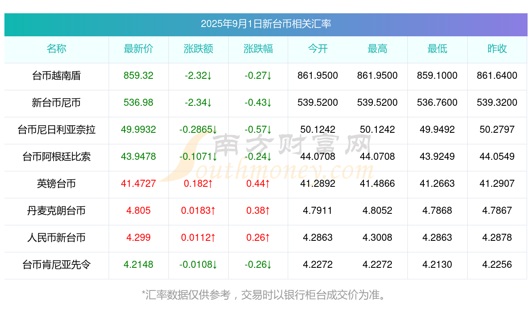Select change percent -0.27↓

pyautogui.click(x=258, y=76)
